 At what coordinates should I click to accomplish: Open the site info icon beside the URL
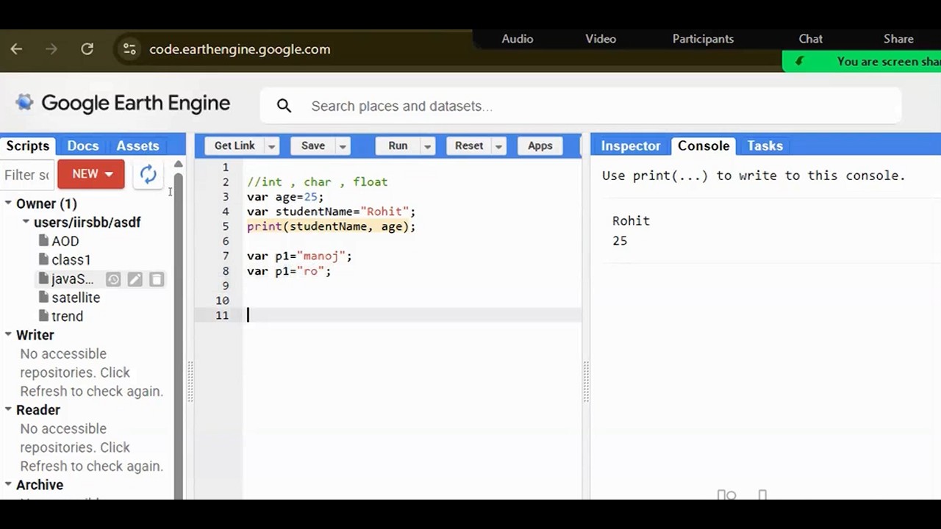[x=129, y=49]
